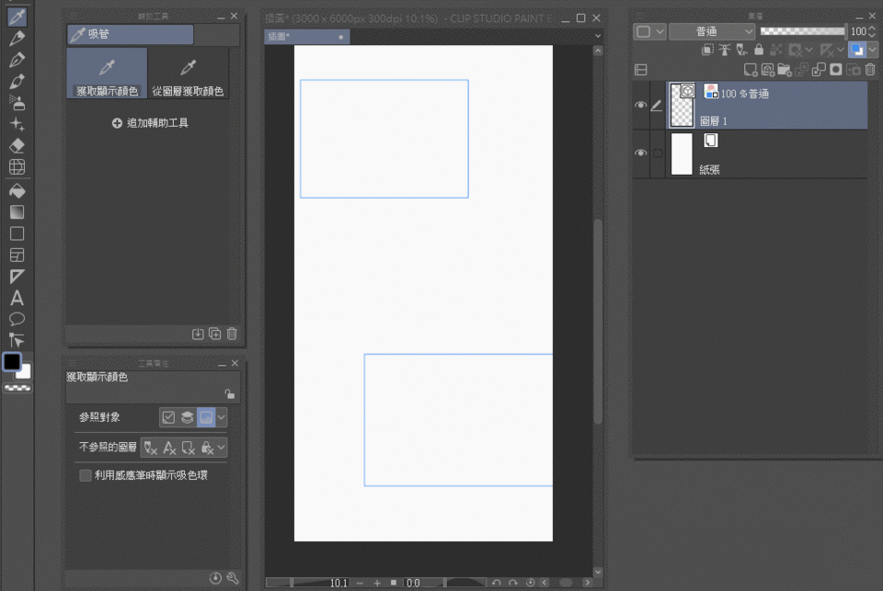Delete sub tool with trash icon
The width and height of the screenshot is (883, 591).
click(232, 334)
